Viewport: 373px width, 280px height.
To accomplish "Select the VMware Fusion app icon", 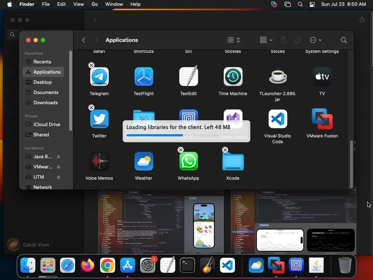I will click(x=322, y=119).
